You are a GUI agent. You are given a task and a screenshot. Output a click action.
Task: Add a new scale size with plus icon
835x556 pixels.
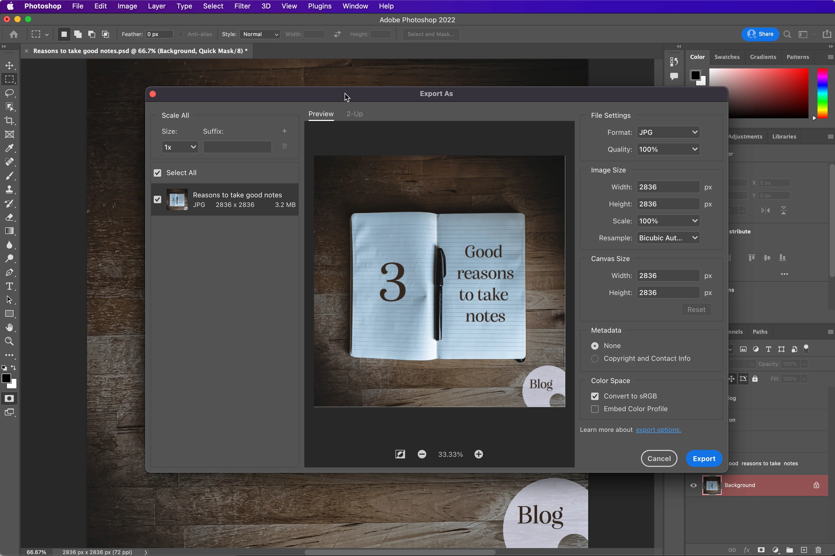[284, 131]
